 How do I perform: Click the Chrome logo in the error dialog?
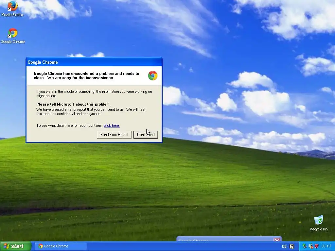click(x=153, y=75)
